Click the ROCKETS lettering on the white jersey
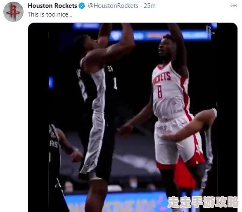The width and height of the screenshot is (242, 212). click(x=161, y=78)
